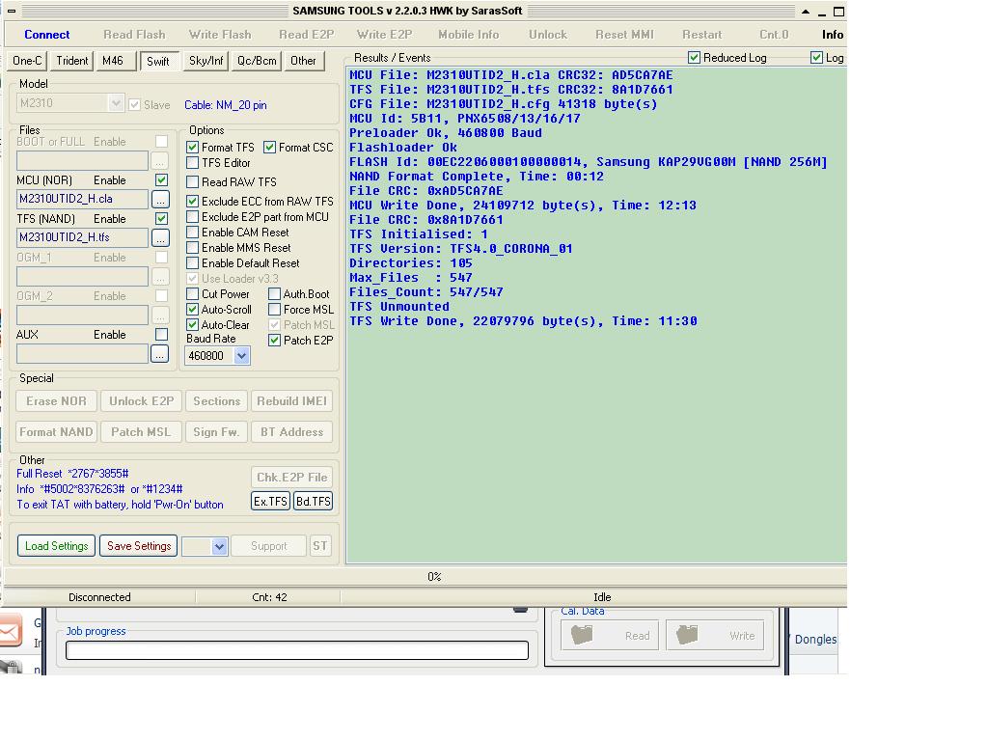
Task: Toggle Auto-Scroll checkbox
Action: coord(193,310)
